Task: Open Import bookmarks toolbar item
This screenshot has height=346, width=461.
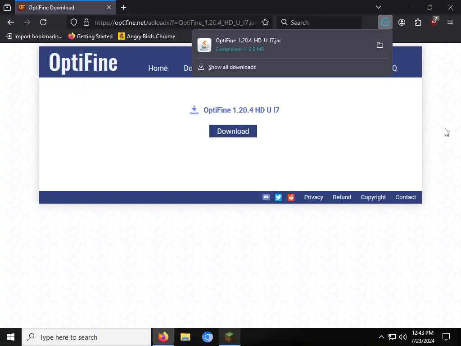Action: click(34, 36)
